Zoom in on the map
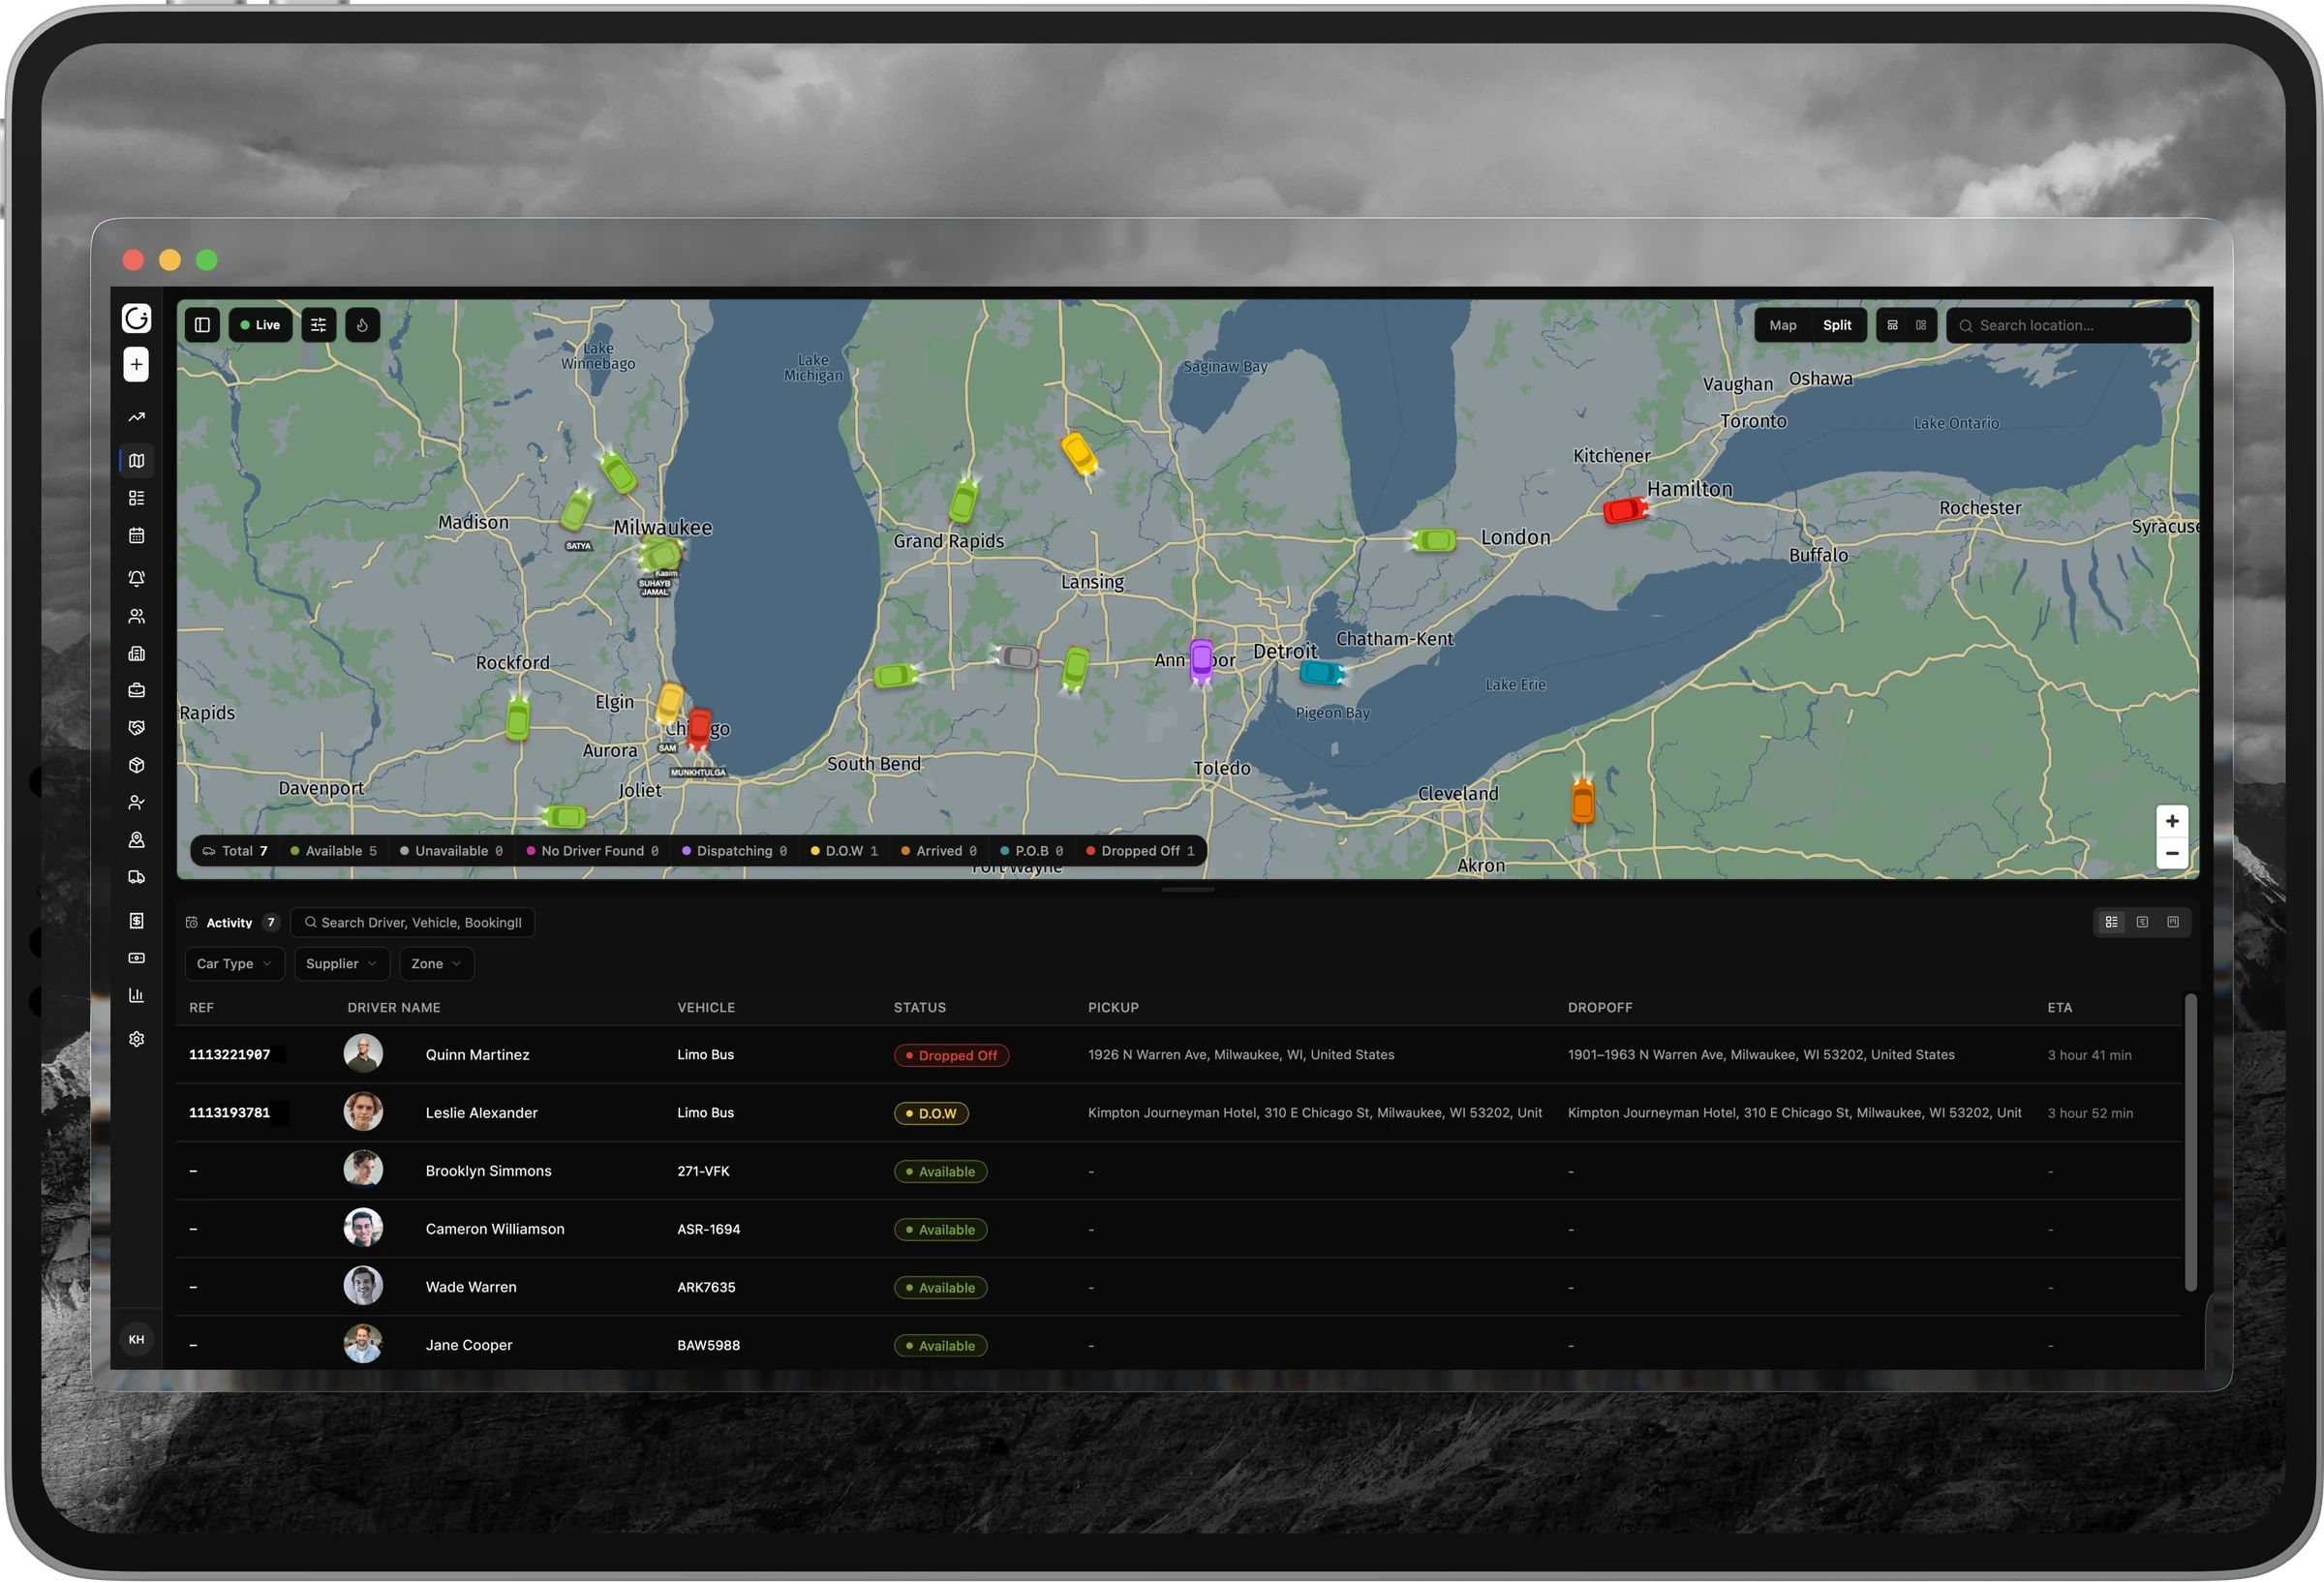This screenshot has height=1582, width=2324. (x=2171, y=822)
